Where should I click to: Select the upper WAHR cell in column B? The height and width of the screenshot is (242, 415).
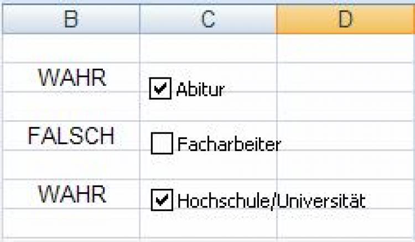point(70,78)
